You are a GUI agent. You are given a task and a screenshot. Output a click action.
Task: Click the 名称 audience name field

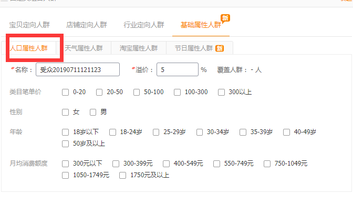click(79, 69)
